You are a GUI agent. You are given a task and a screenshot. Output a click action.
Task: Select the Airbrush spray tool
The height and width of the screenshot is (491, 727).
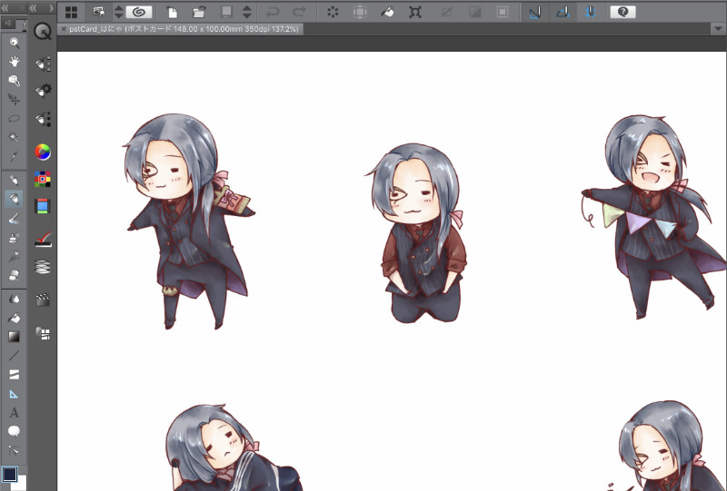pyautogui.click(x=15, y=237)
